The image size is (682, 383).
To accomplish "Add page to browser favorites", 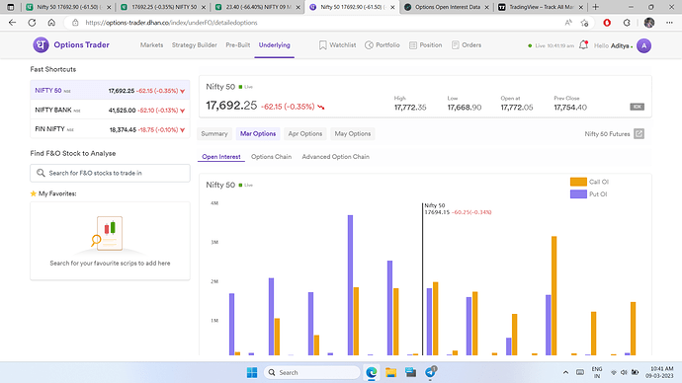I will pos(584,23).
